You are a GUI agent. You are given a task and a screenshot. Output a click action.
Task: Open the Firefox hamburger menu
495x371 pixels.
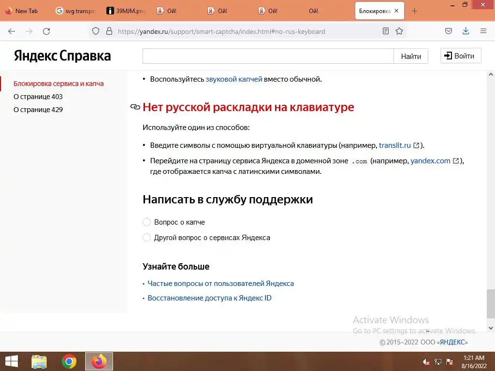click(483, 31)
